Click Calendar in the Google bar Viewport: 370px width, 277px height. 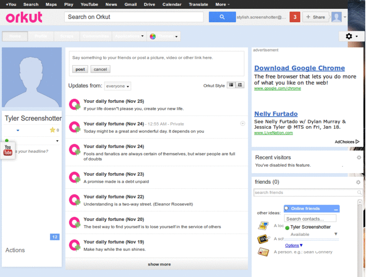click(172, 4)
